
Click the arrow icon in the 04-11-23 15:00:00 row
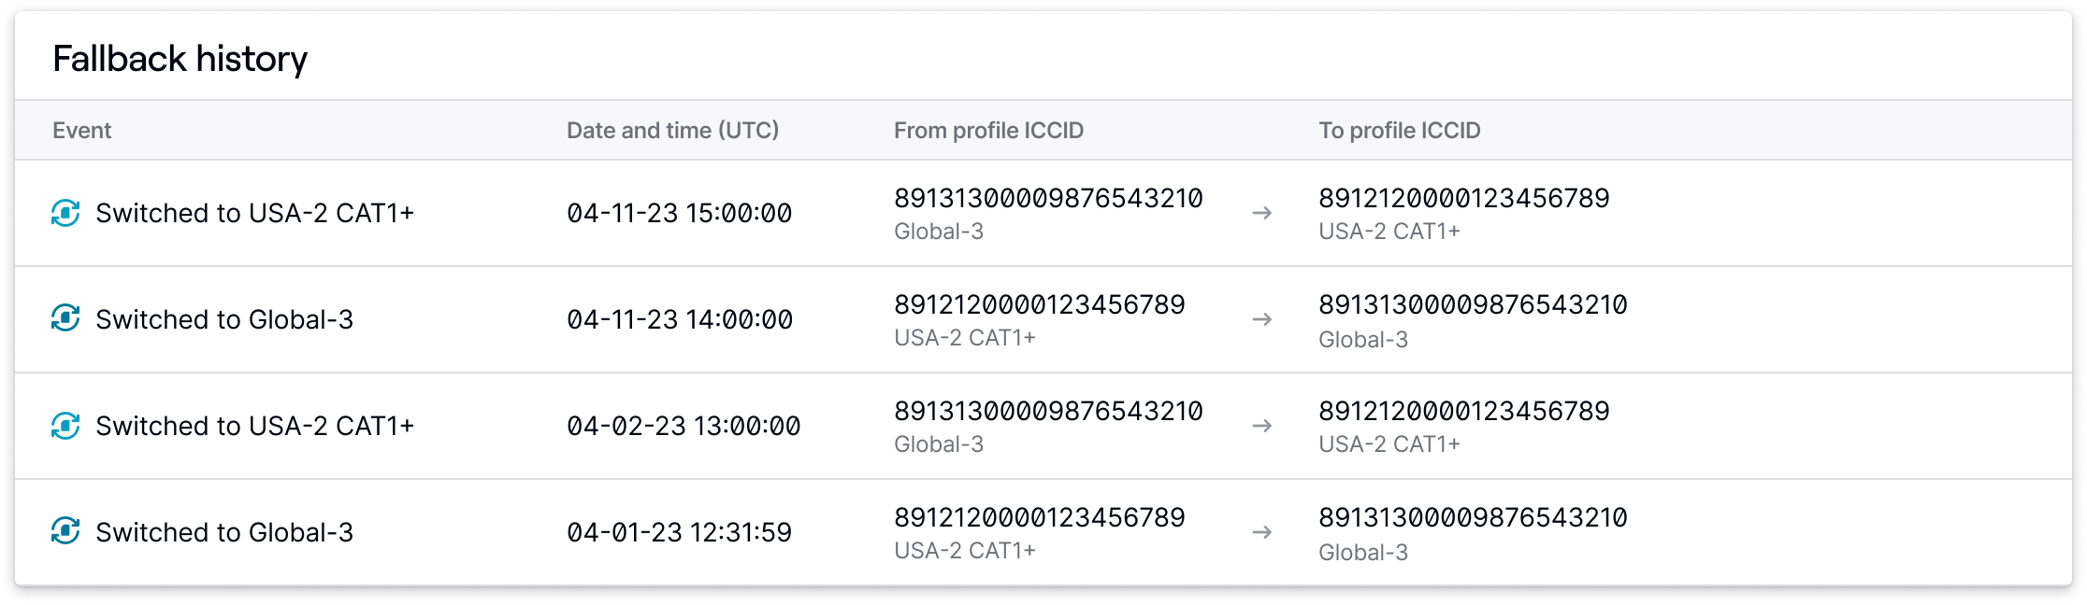click(x=1261, y=213)
